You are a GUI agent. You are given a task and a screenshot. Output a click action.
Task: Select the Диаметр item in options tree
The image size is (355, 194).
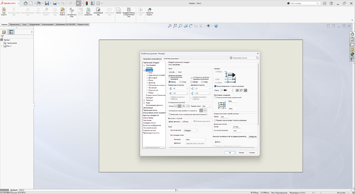(152, 83)
